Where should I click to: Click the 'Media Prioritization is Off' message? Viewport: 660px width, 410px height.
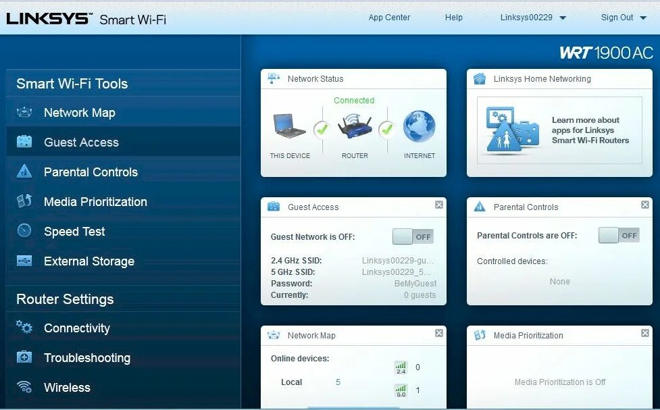point(560,382)
